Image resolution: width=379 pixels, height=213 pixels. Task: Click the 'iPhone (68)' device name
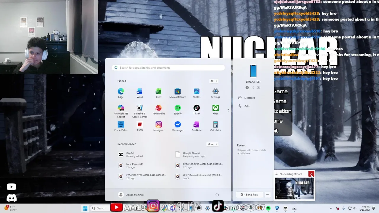[x=253, y=82]
